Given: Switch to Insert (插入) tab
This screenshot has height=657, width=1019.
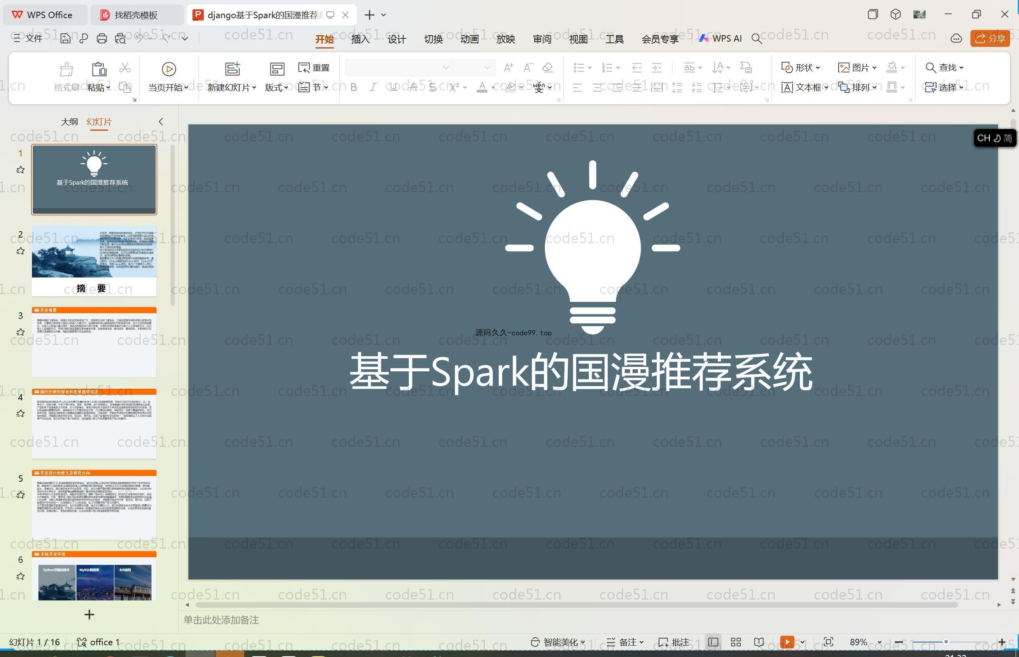Looking at the screenshot, I should pos(360,39).
